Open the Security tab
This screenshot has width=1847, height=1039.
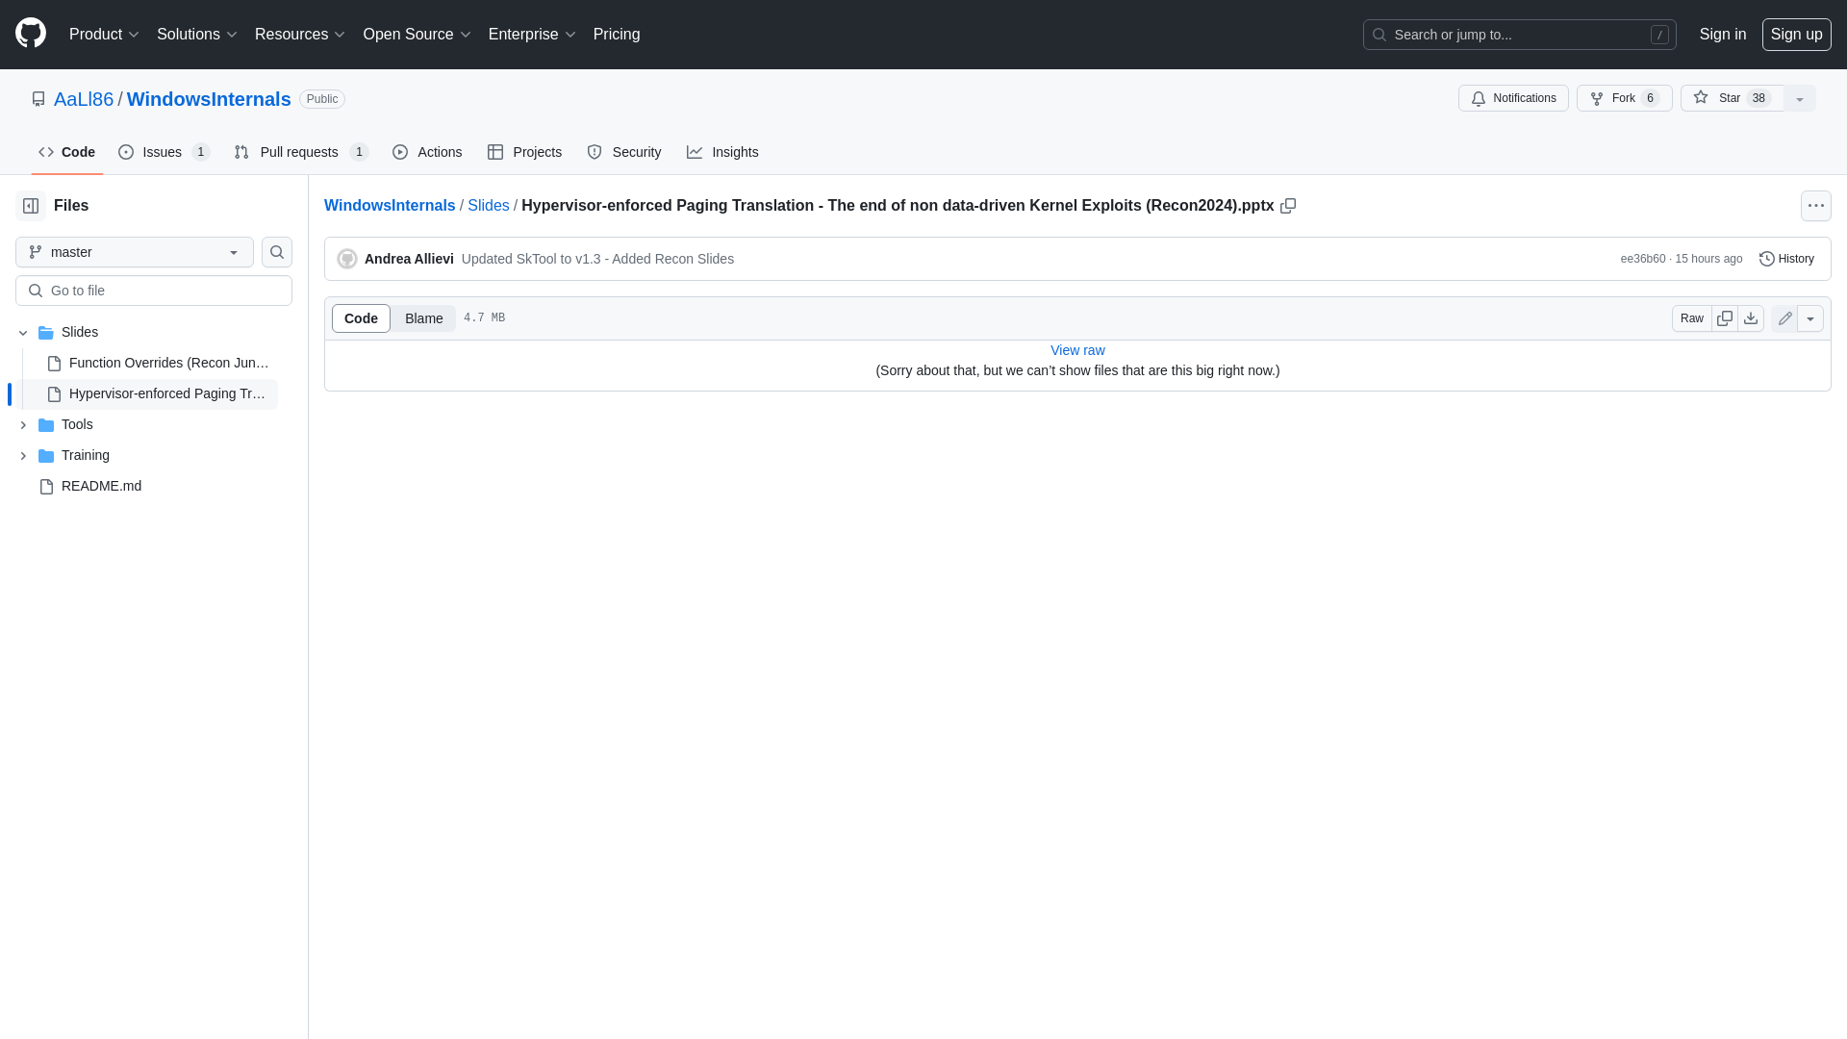[623, 152]
